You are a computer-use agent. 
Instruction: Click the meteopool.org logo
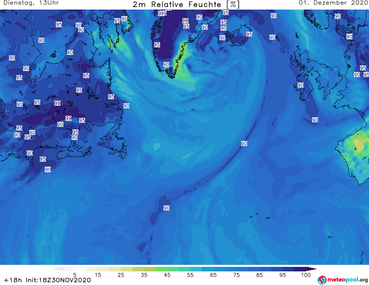tap(343, 280)
